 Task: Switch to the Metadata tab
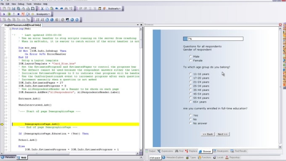click(x=8, y=157)
